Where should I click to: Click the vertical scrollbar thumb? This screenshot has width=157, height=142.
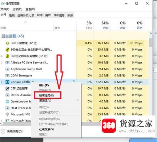click(151, 43)
